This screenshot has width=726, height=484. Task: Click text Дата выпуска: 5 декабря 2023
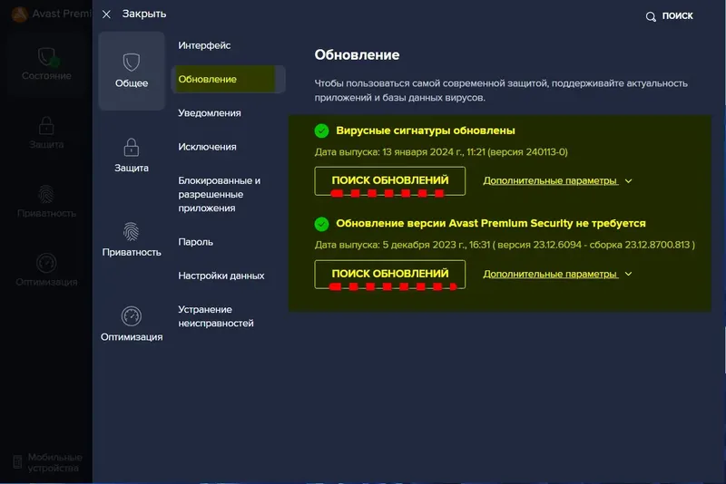point(505,245)
